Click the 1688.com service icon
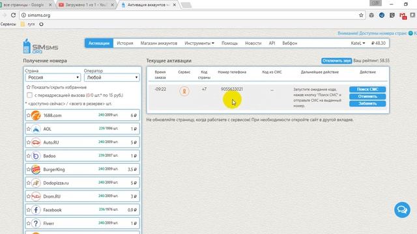This screenshot has width=417, height=234. 36,116
